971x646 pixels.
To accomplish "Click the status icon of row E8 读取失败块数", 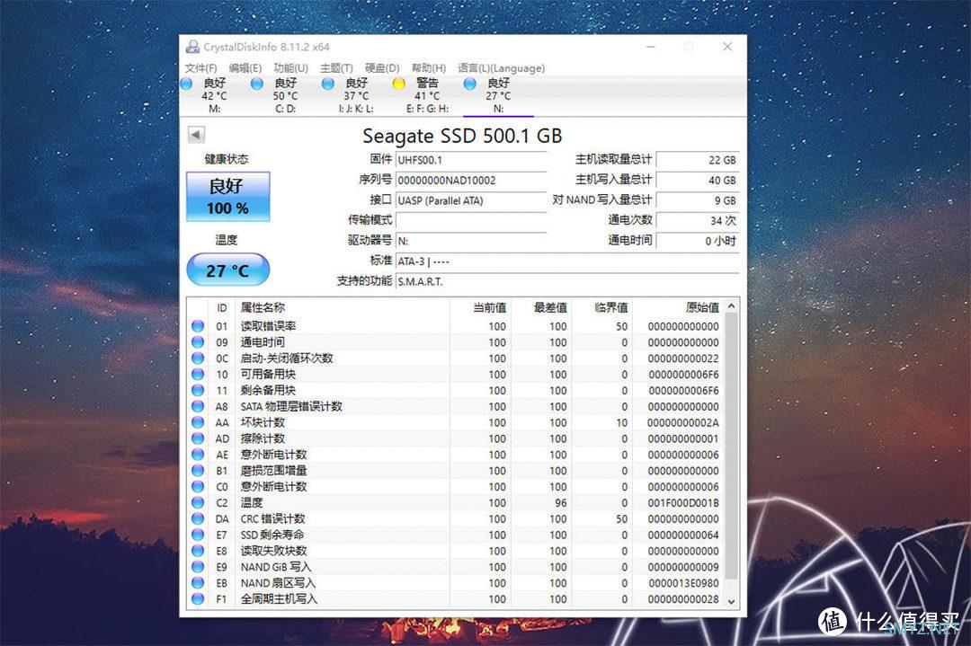I will [198, 551].
